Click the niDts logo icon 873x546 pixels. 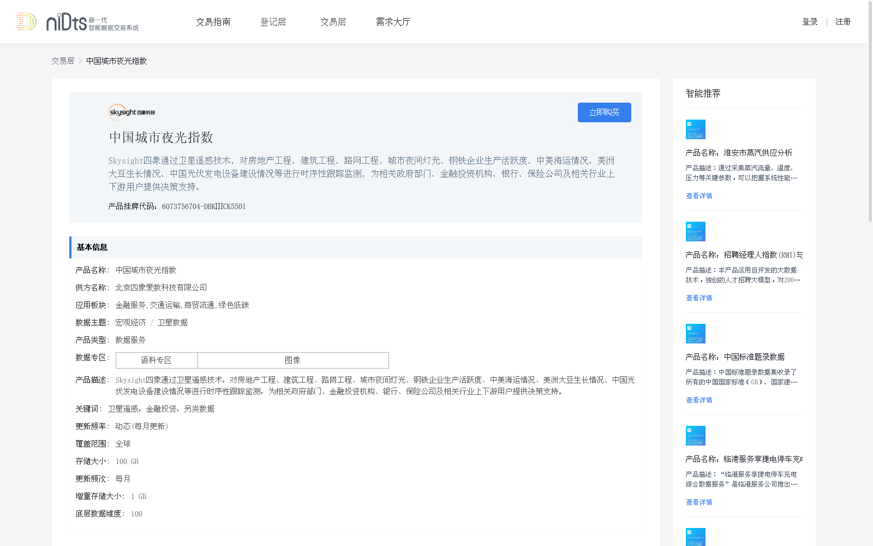[x=77, y=22]
